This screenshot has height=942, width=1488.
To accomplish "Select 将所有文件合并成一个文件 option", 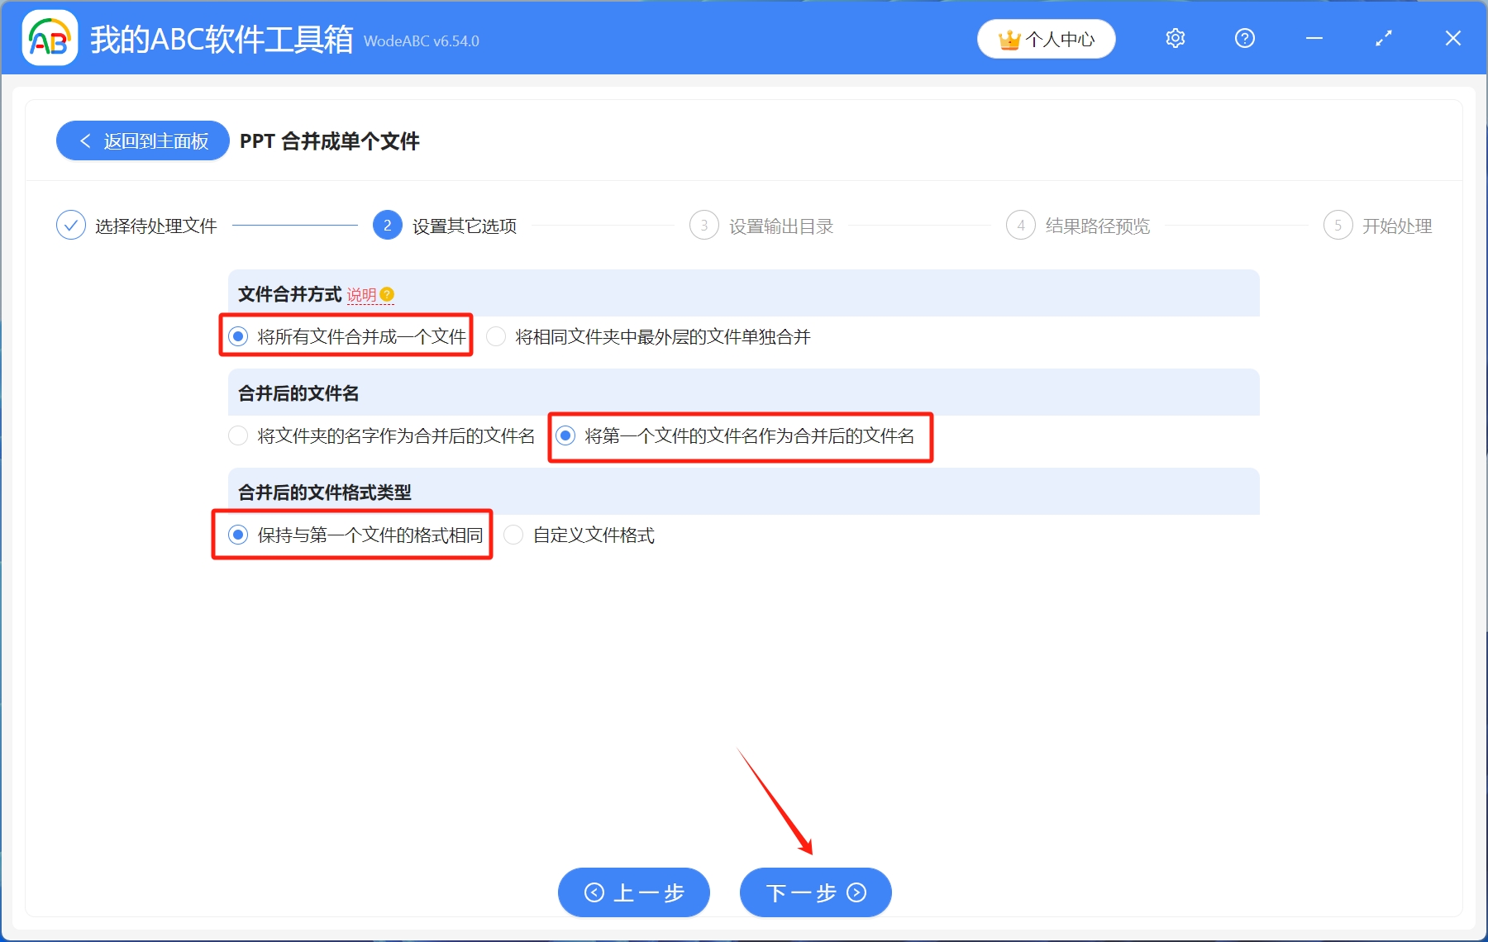I will click(240, 336).
